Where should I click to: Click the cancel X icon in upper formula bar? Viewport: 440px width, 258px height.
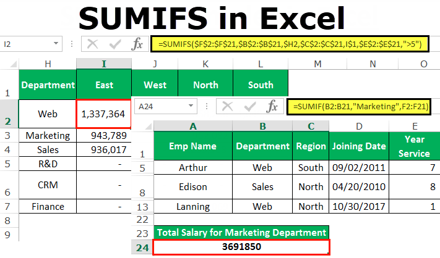(92, 44)
